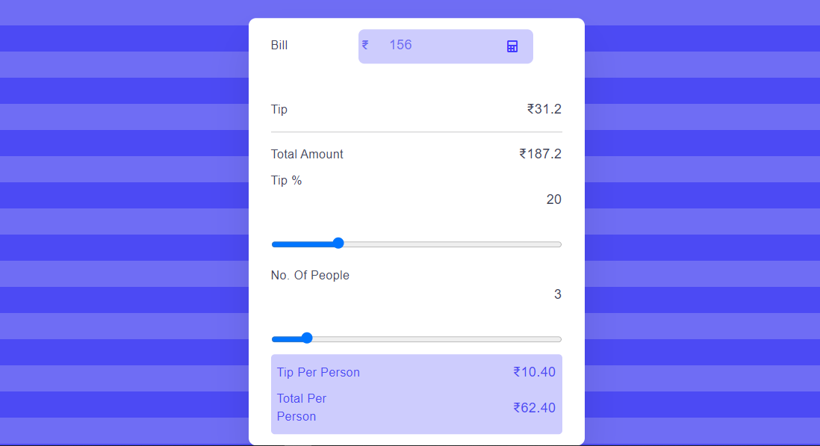Click the rupee symbol icon in Bill input
The image size is (820, 446).
[365, 46]
